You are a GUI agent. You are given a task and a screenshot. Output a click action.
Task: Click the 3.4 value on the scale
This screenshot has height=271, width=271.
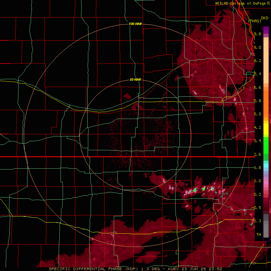coord(257,141)
